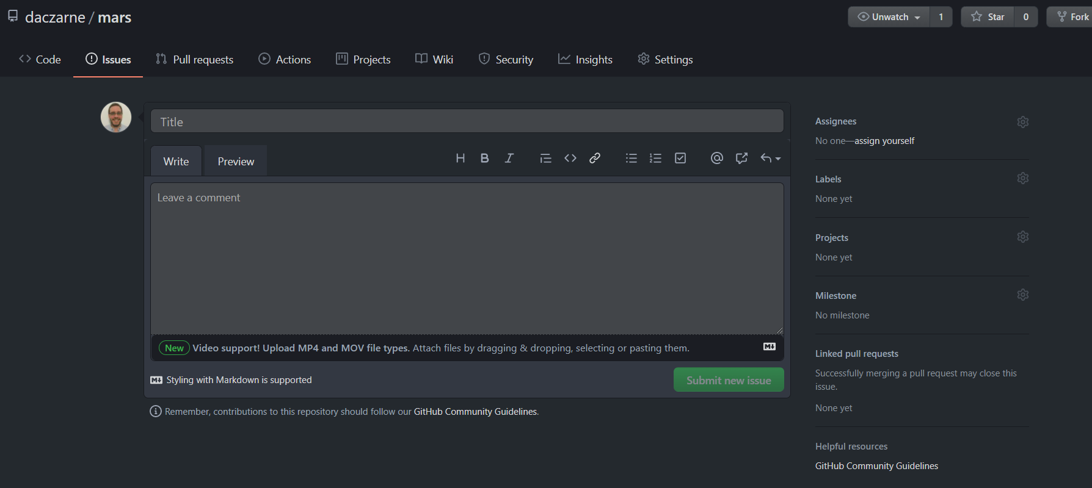Insert a heading with the H icon
The width and height of the screenshot is (1092, 488).
tap(460, 159)
